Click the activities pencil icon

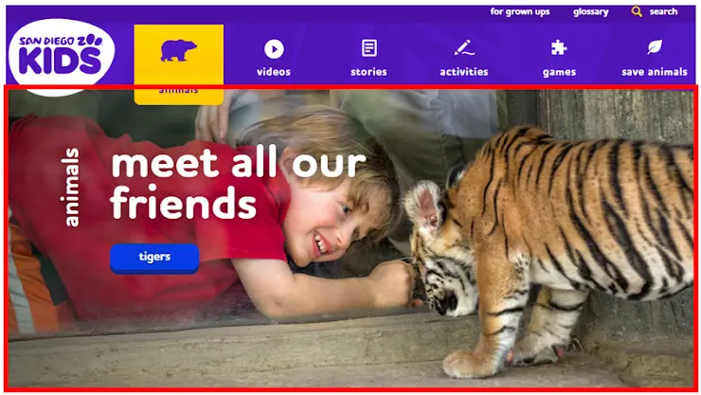464,47
